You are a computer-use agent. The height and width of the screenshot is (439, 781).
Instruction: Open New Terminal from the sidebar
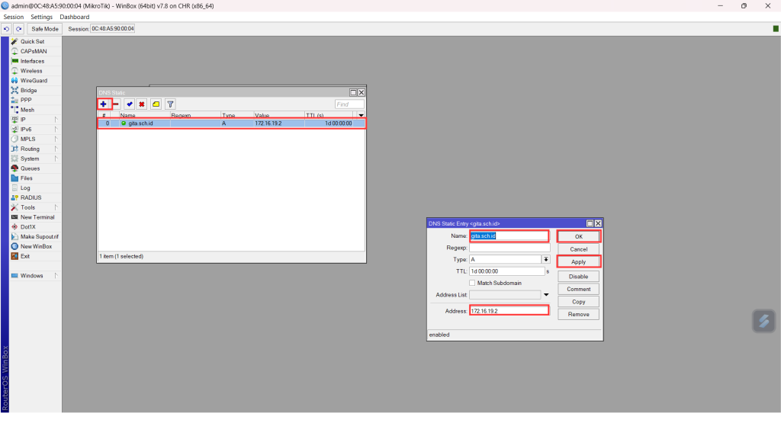(x=37, y=217)
